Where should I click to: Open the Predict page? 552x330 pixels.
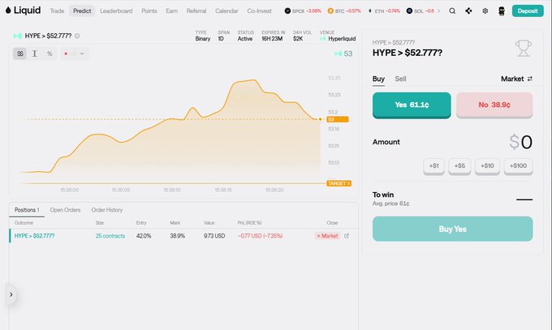pyautogui.click(x=82, y=11)
